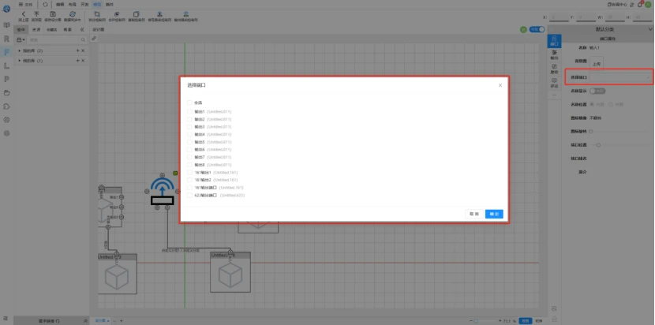
Task: Check the 全选 select-all checkbox
Action: (189, 103)
